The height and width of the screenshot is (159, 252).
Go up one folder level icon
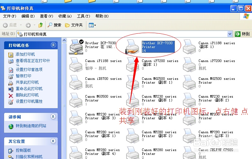click(x=40, y=25)
